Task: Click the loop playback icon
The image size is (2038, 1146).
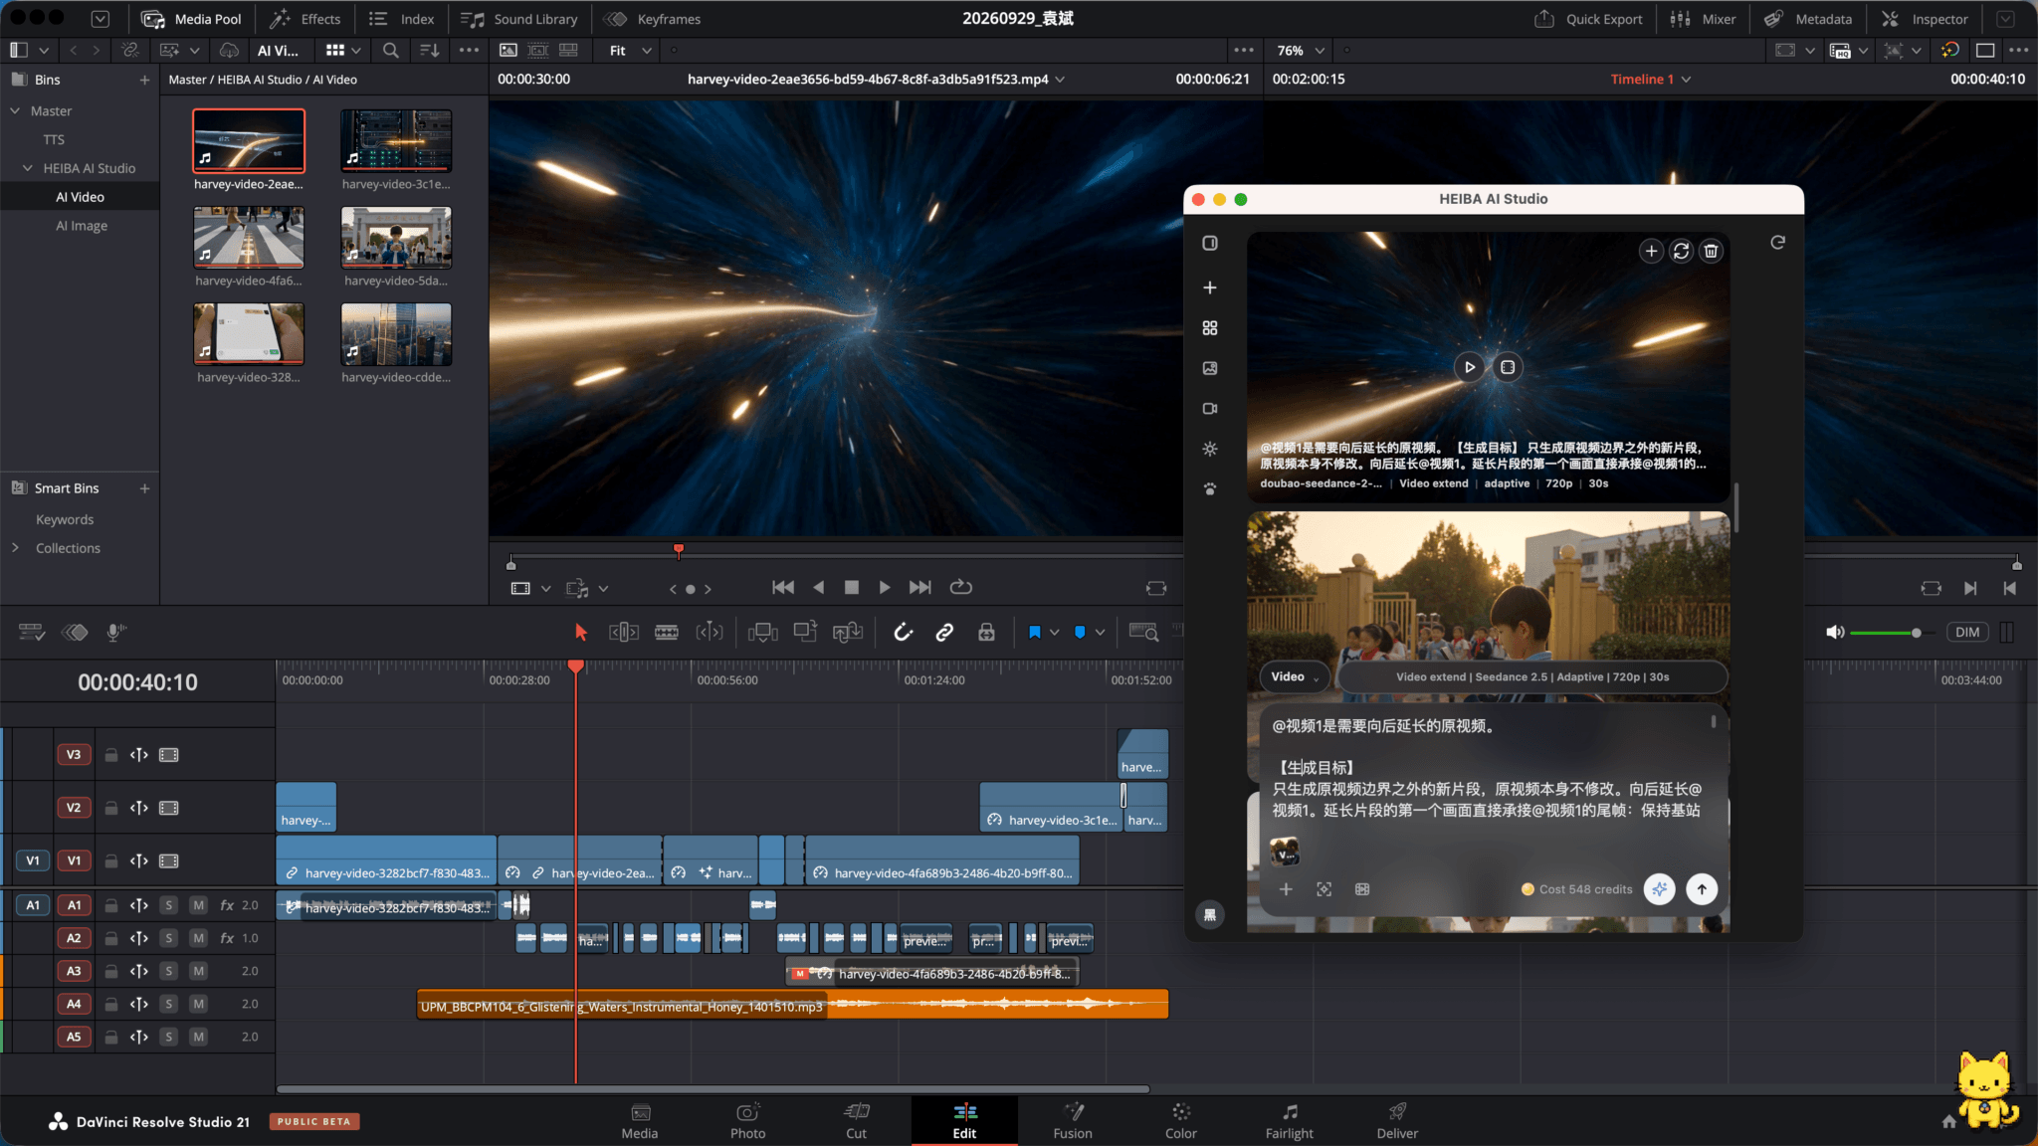Action: pyautogui.click(x=960, y=588)
